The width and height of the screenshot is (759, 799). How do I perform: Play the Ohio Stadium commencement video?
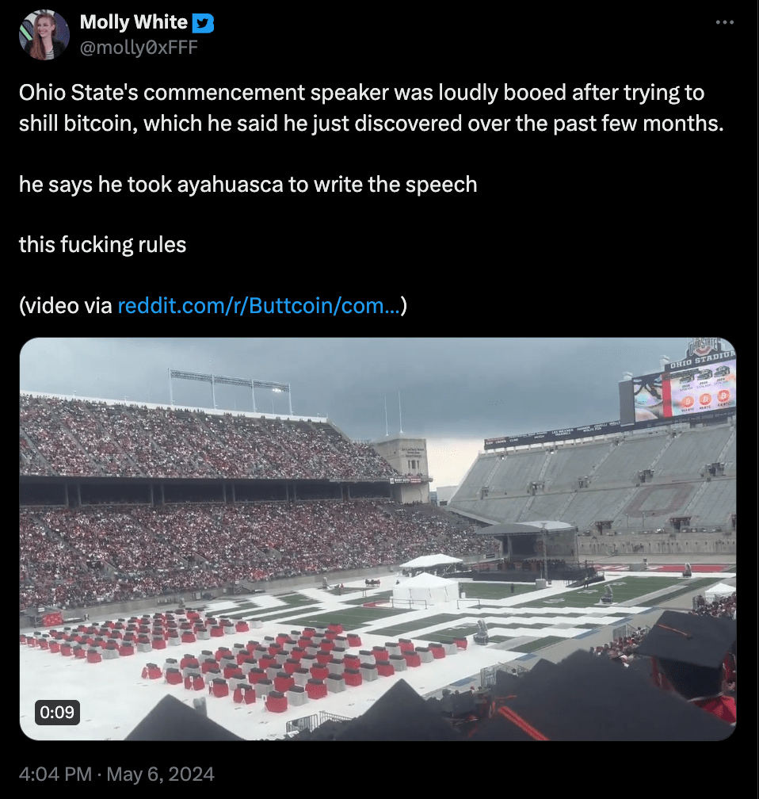click(378, 539)
